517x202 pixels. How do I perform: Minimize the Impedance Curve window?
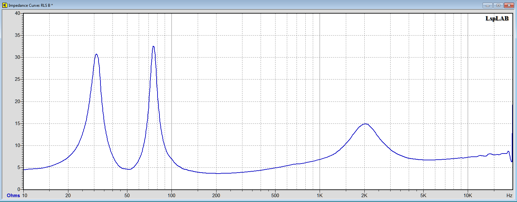[x=488, y=5]
